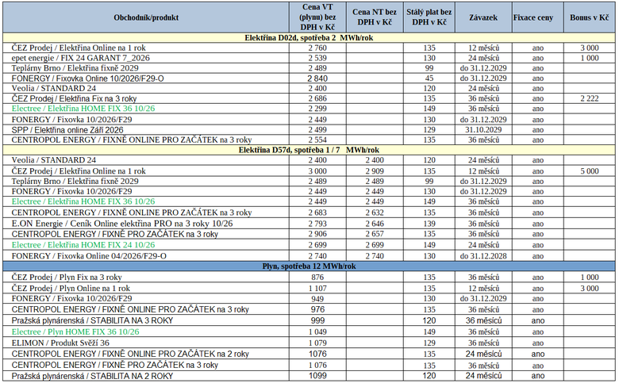
Task: Select gas price value '1 049'
Action: click(x=317, y=331)
